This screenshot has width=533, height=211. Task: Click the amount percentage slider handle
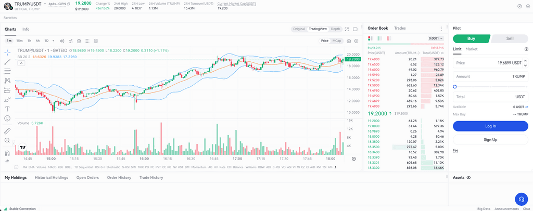click(455, 87)
